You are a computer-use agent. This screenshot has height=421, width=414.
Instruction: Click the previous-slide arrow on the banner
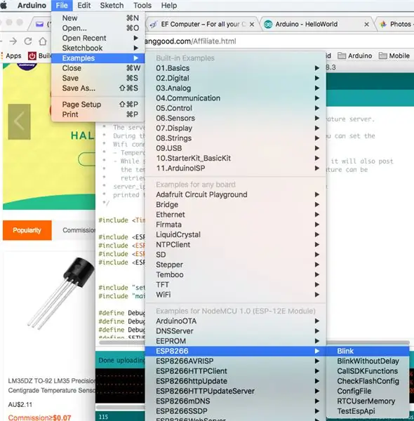pyautogui.click(x=19, y=121)
